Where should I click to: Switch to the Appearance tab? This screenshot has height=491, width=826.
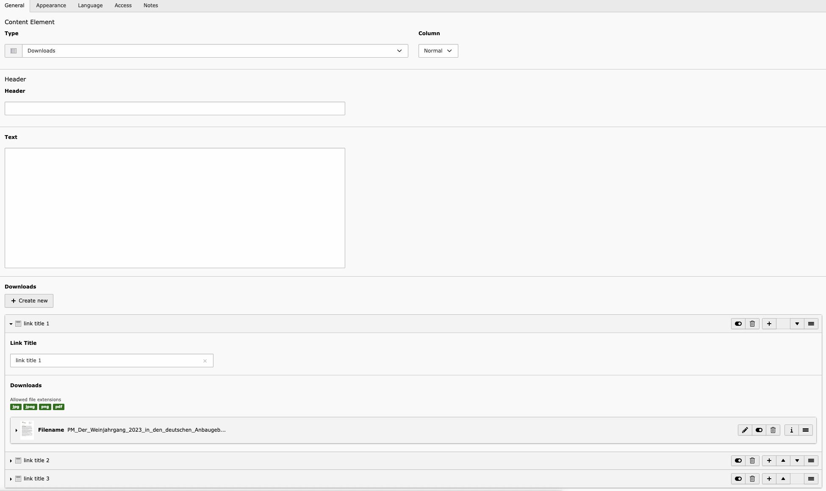tap(51, 6)
